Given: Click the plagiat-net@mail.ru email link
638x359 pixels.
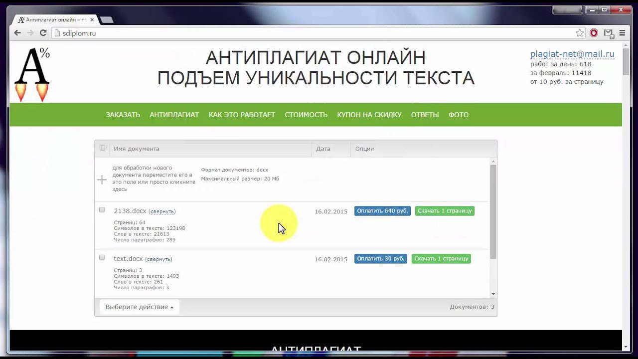Looking at the screenshot, I should click(572, 54).
